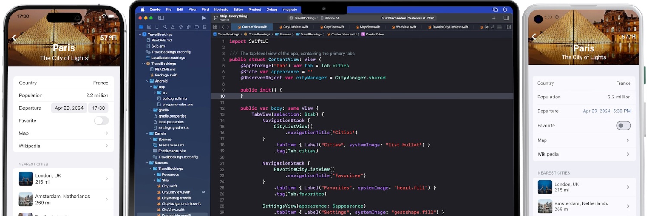Tap the Apr 29, 2024 departure date button
Image resolution: width=649 pixels, height=216 pixels.
pyautogui.click(x=69, y=108)
